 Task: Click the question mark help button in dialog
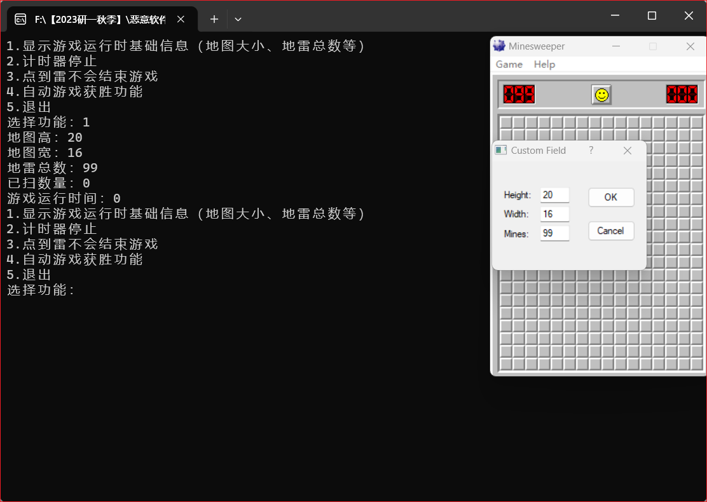pyautogui.click(x=591, y=151)
